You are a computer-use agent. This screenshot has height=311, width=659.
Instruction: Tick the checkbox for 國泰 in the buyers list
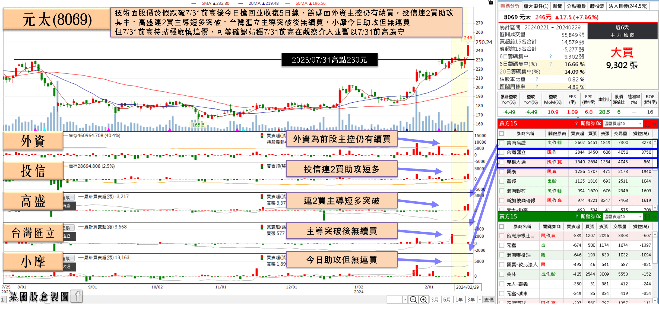tap(502, 172)
